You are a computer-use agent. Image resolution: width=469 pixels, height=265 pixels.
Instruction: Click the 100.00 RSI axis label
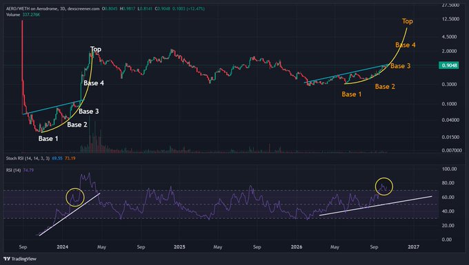pyautogui.click(x=450, y=169)
